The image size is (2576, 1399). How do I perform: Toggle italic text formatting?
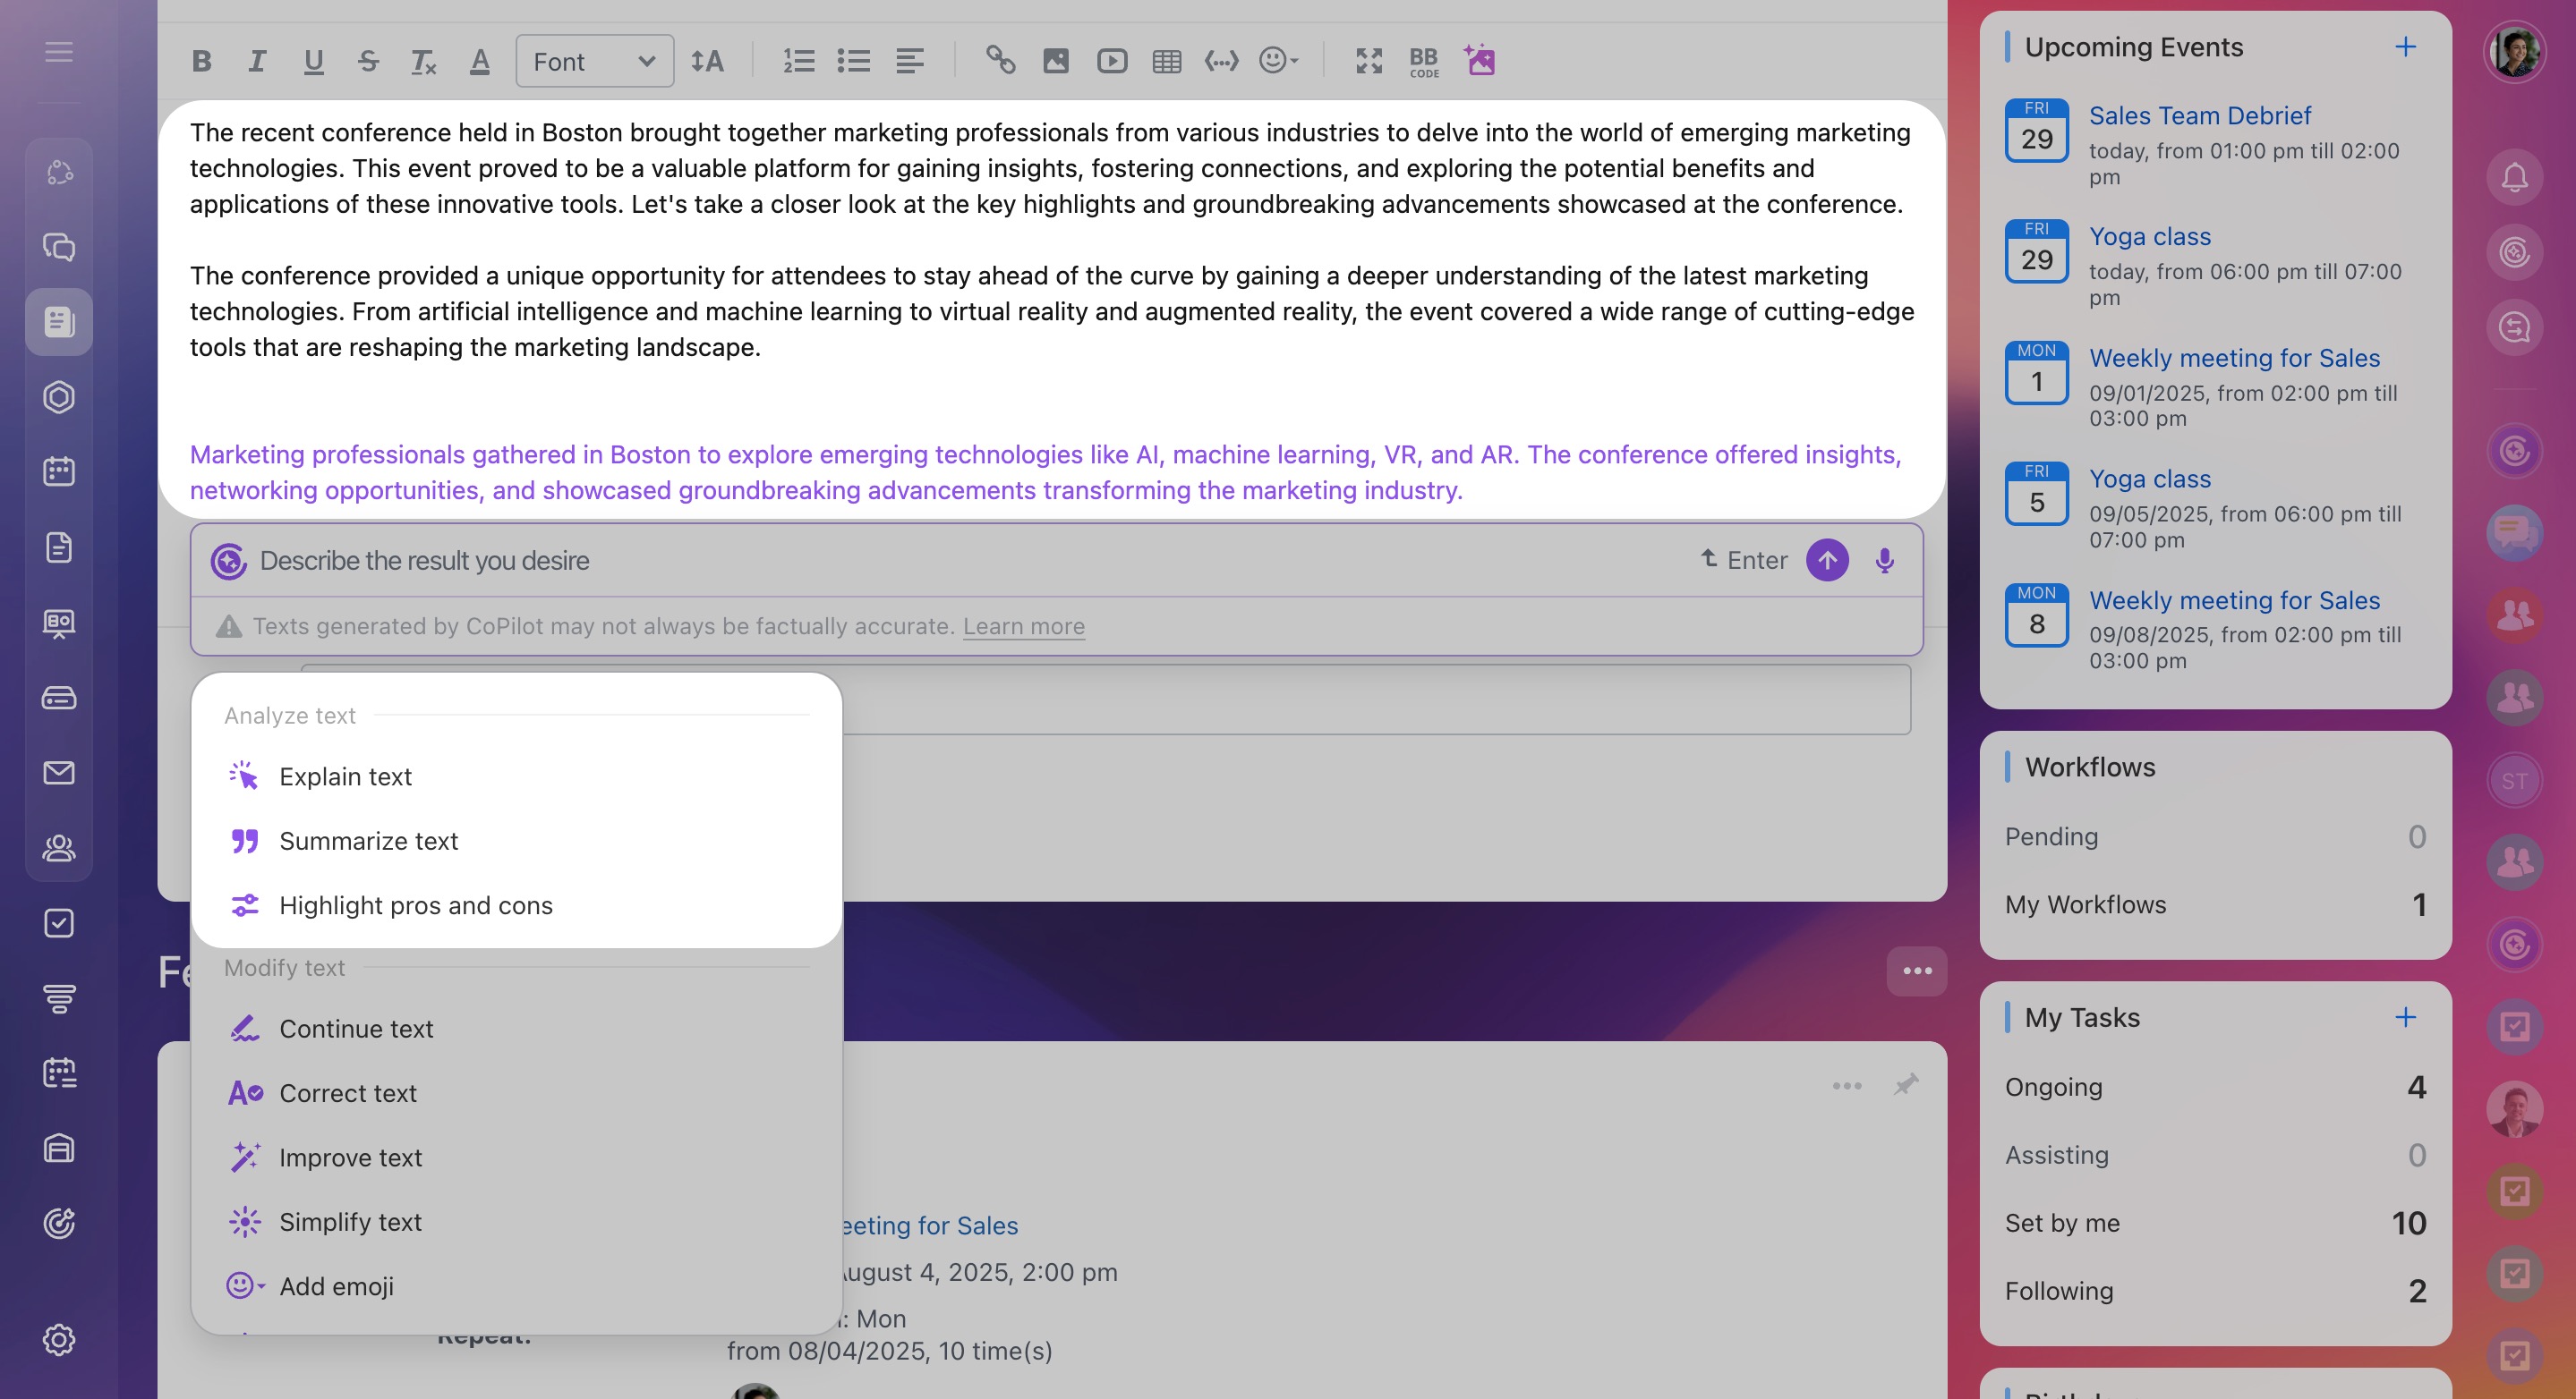pos(257,61)
